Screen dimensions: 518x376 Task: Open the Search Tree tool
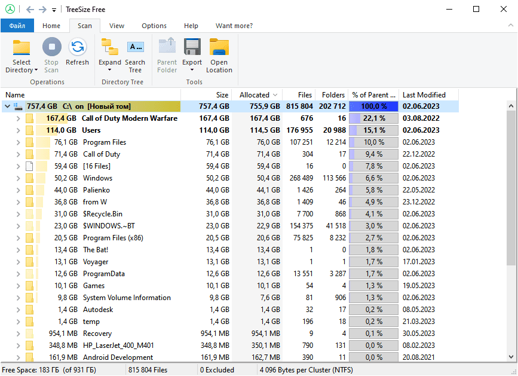(136, 47)
